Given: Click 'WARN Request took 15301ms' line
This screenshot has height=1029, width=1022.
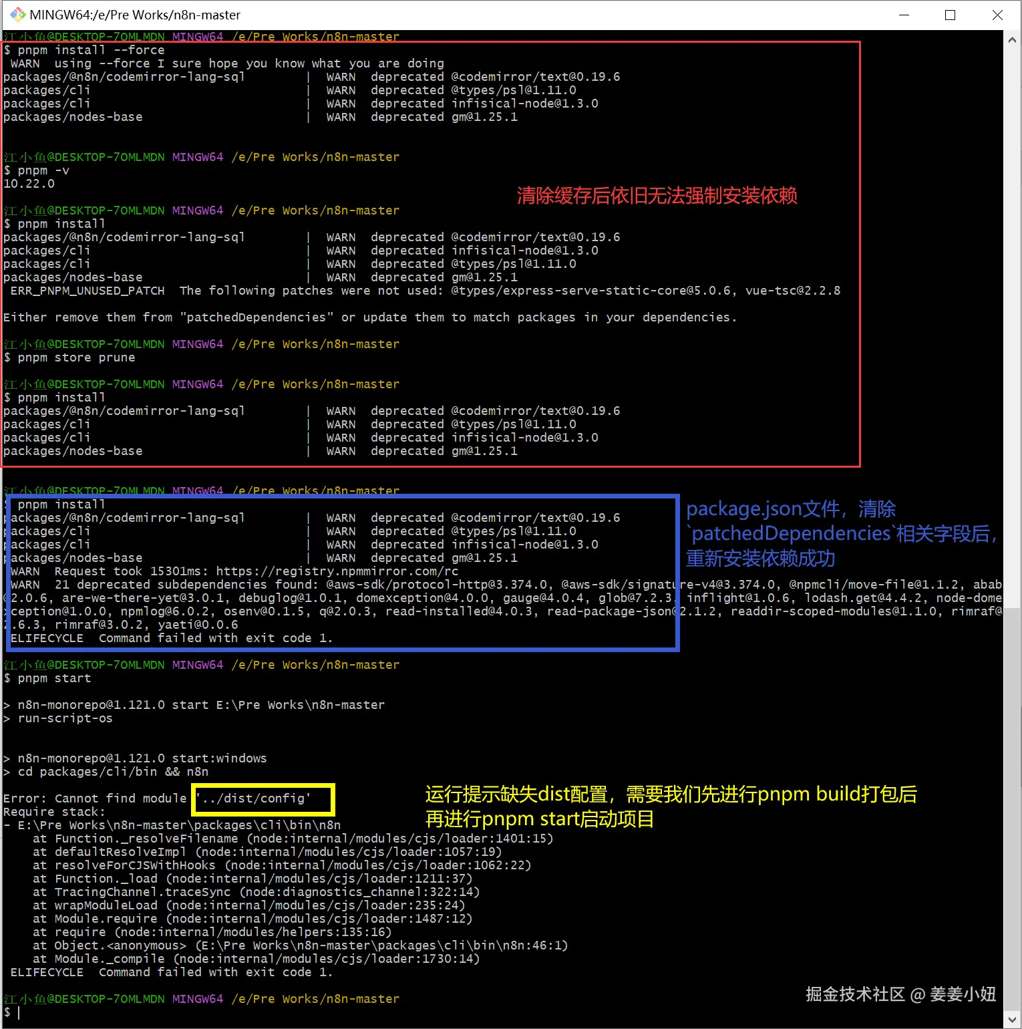Looking at the screenshot, I should coord(234,571).
